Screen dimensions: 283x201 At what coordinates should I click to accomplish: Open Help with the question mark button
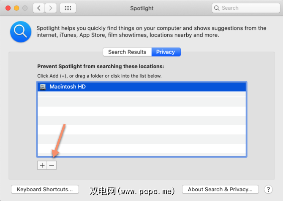tap(268, 190)
